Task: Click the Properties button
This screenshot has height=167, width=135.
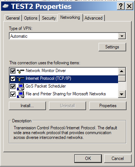Action: [108, 106]
